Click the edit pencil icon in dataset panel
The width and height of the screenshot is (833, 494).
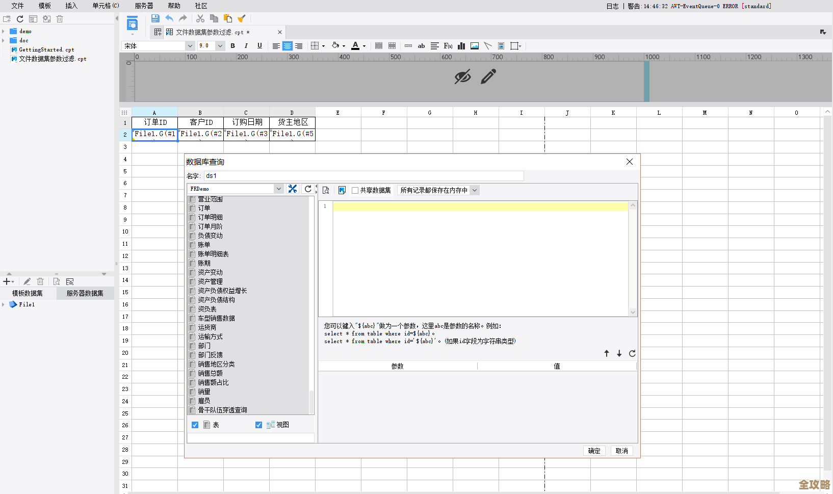[x=27, y=281]
